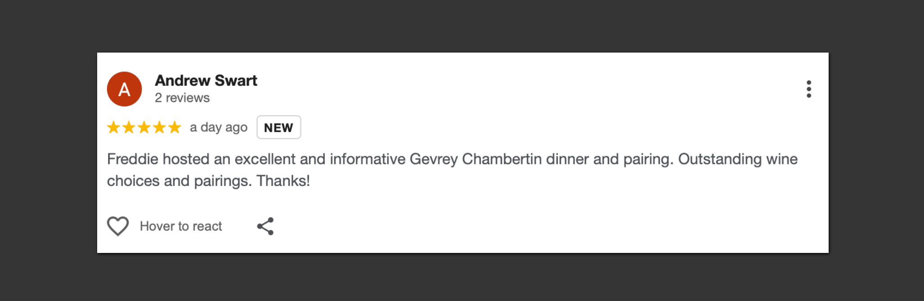
Task: Click the fourth rating star
Action: [x=159, y=128]
